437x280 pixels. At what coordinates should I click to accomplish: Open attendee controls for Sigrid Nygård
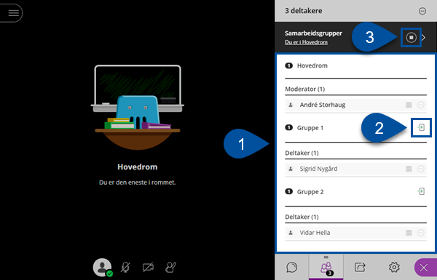tap(421, 169)
